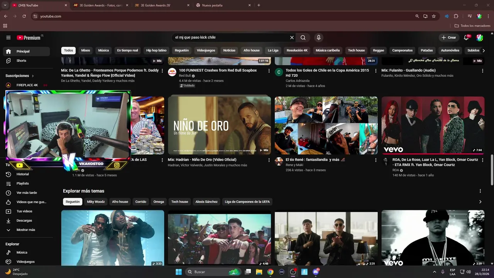Open the YouTube hamburger guide menu
494x278 pixels.
point(8,37)
